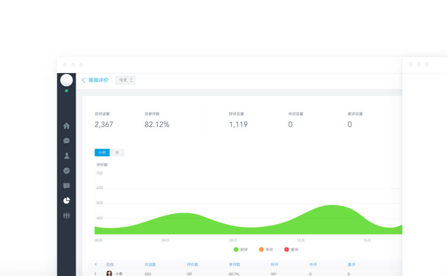Click the checkmark circle sidebar icon

coord(67,171)
